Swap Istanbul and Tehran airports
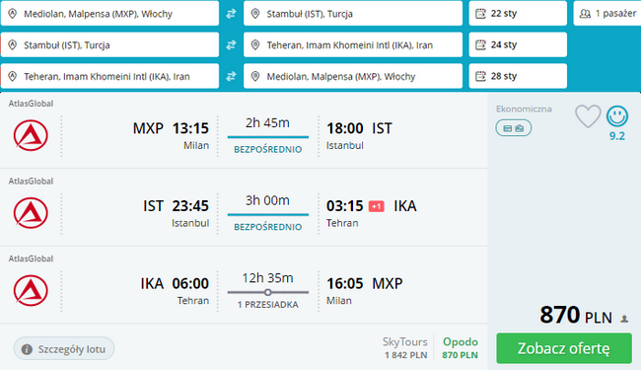The image size is (641, 370). [x=231, y=44]
